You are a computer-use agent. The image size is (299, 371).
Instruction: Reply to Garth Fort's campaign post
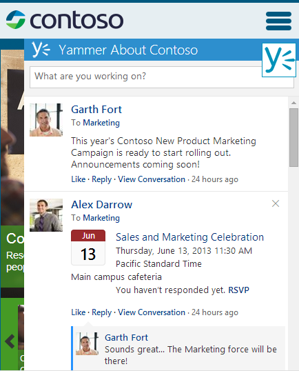tap(102, 179)
